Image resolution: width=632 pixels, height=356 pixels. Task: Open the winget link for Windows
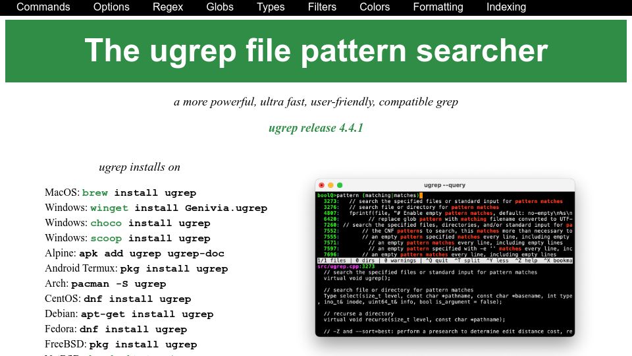[x=109, y=208]
